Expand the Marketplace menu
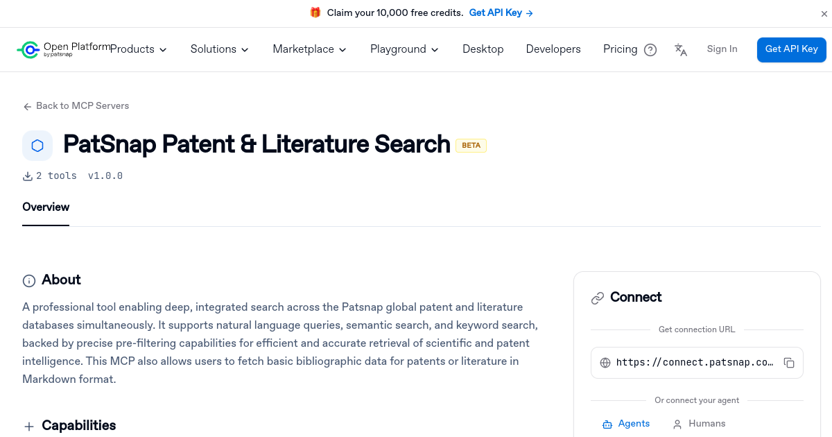 coord(310,49)
